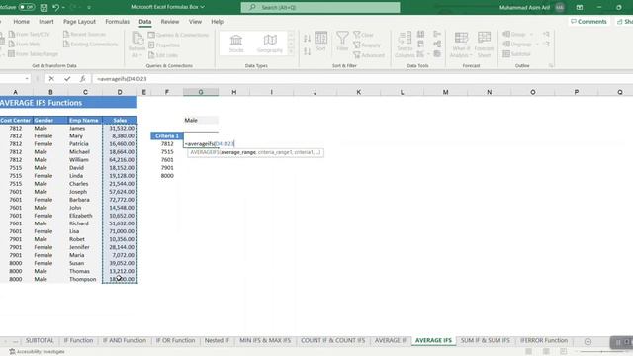Select the column G header
Image resolution: width=633 pixels, height=356 pixels.
click(201, 92)
